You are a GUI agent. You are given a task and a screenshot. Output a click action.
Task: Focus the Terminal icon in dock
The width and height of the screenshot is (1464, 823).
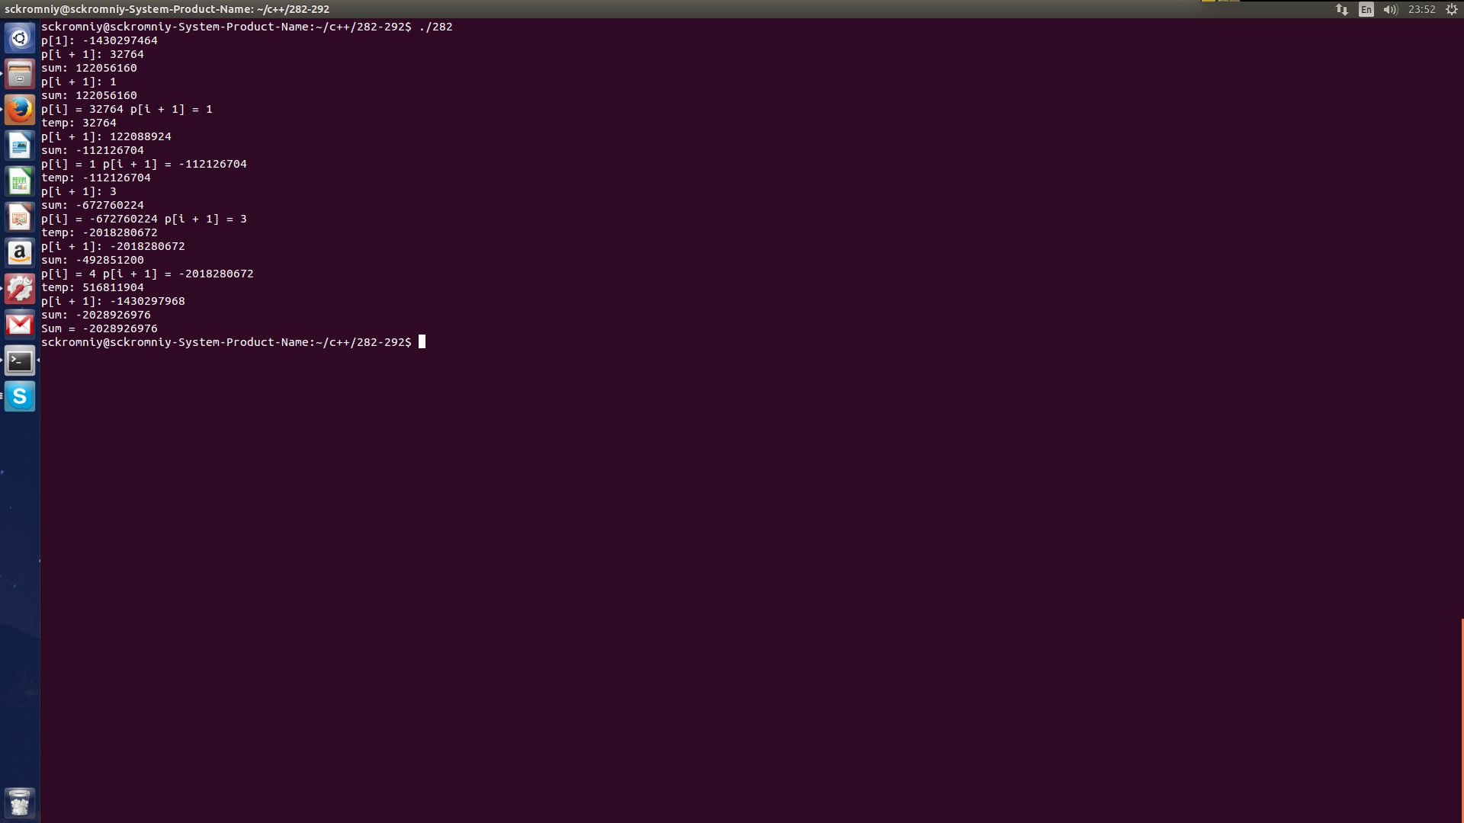[x=20, y=360]
